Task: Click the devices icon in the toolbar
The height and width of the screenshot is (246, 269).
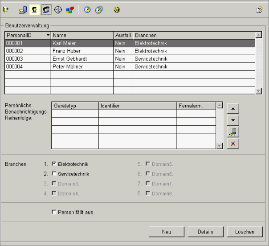Action: click(x=23, y=9)
